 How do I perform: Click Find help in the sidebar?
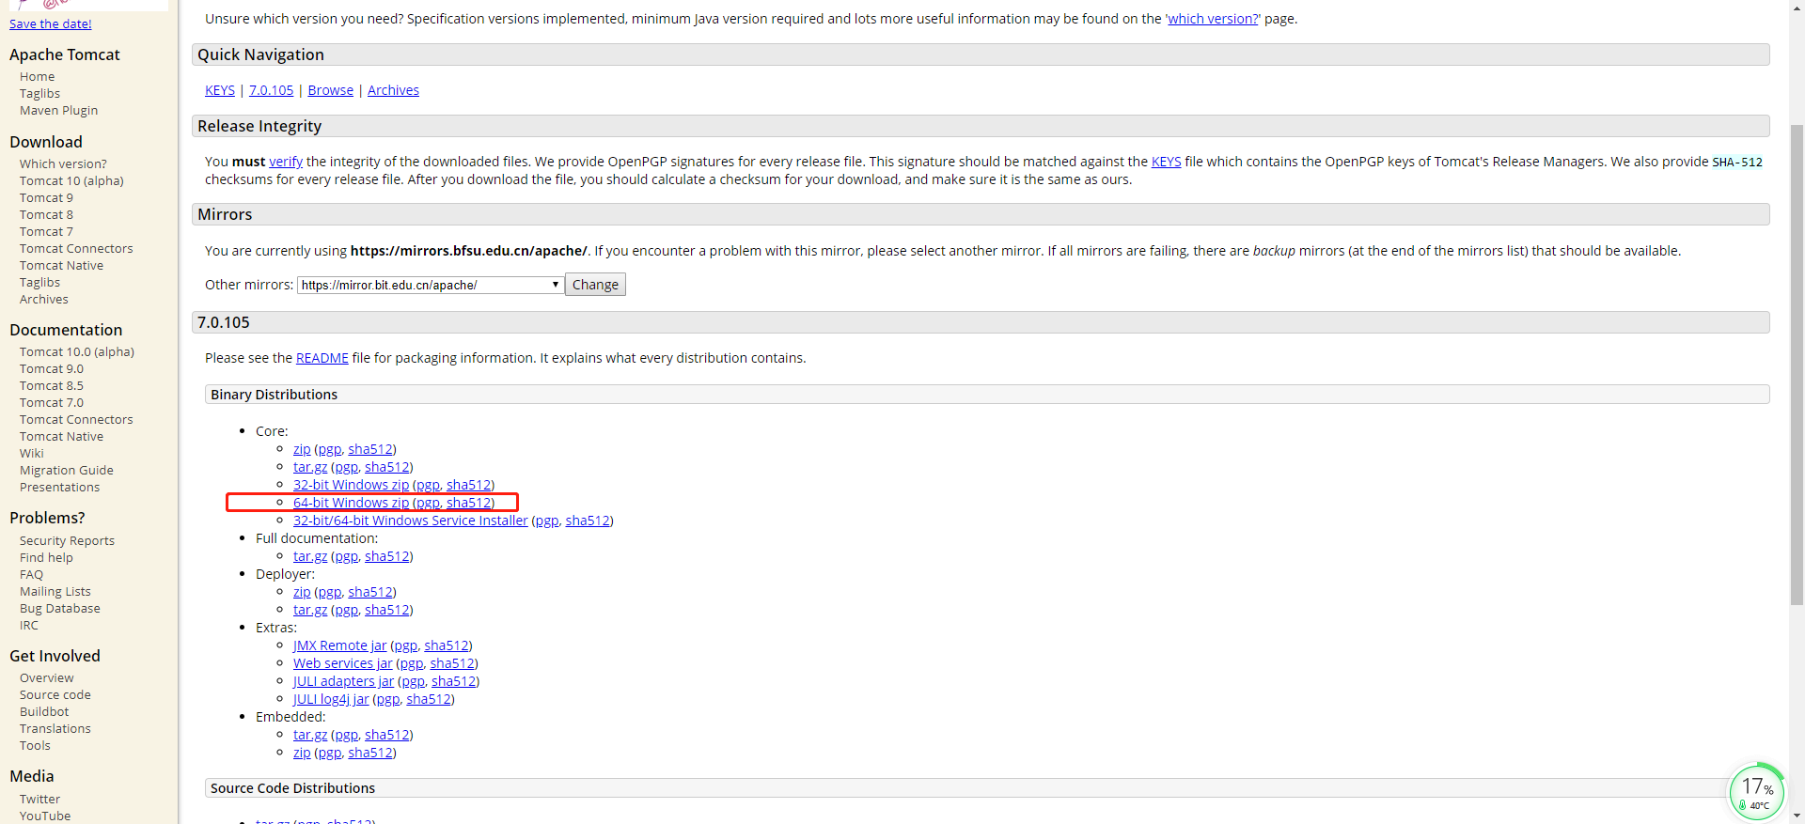[46, 558]
